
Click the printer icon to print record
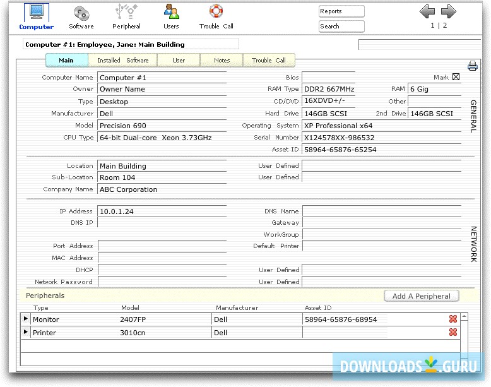(x=472, y=66)
